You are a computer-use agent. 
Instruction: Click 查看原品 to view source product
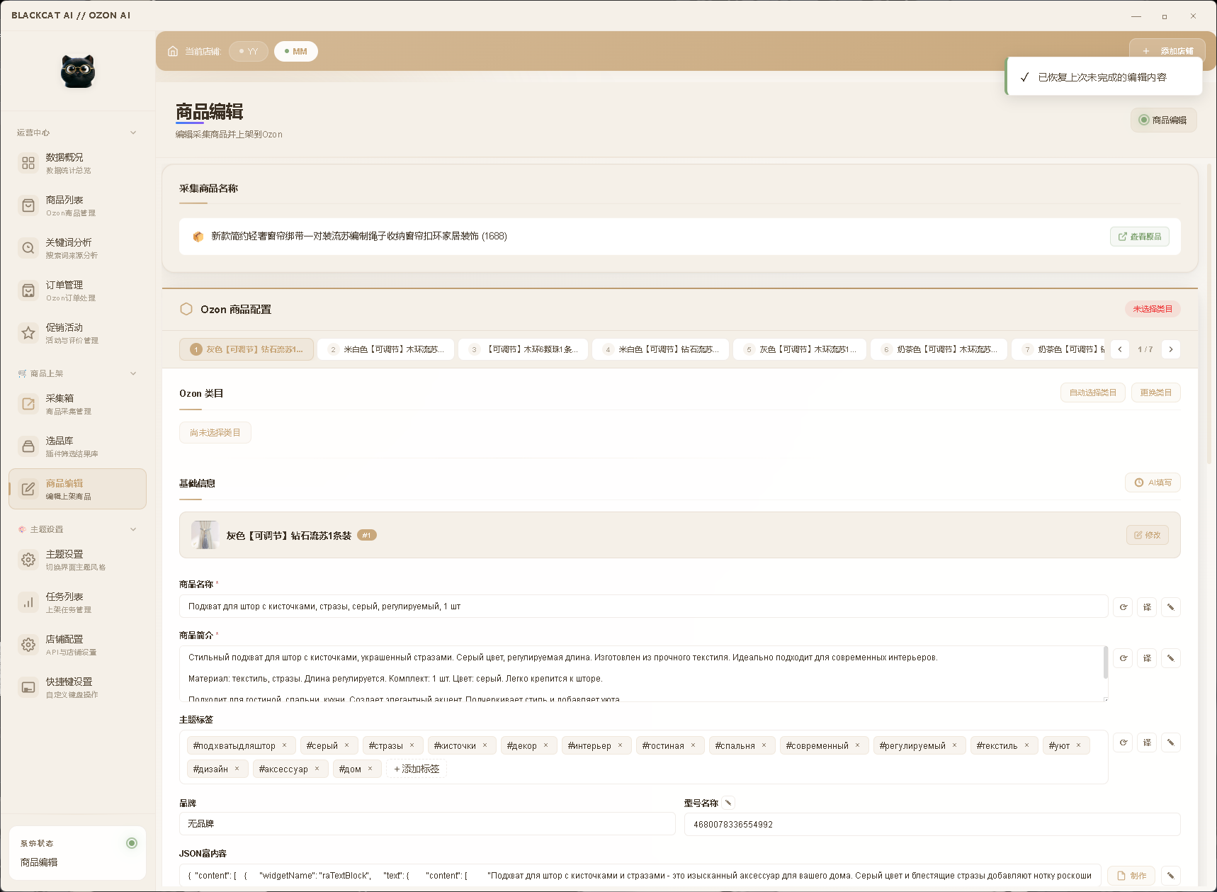[1140, 237]
